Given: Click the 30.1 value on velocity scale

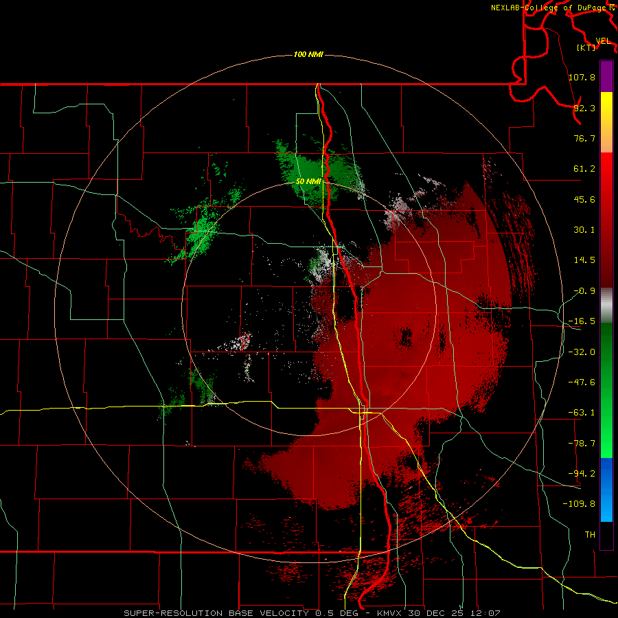Looking at the screenshot, I should click(x=584, y=230).
